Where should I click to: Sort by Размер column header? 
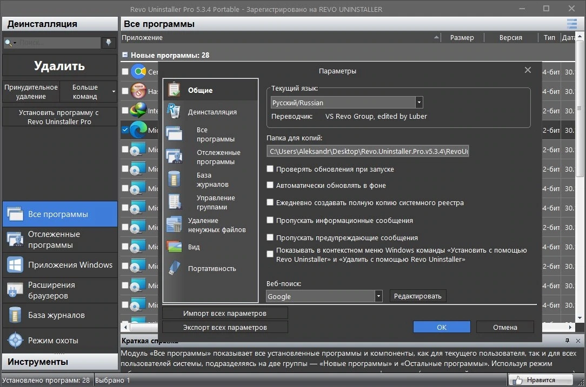pos(462,37)
